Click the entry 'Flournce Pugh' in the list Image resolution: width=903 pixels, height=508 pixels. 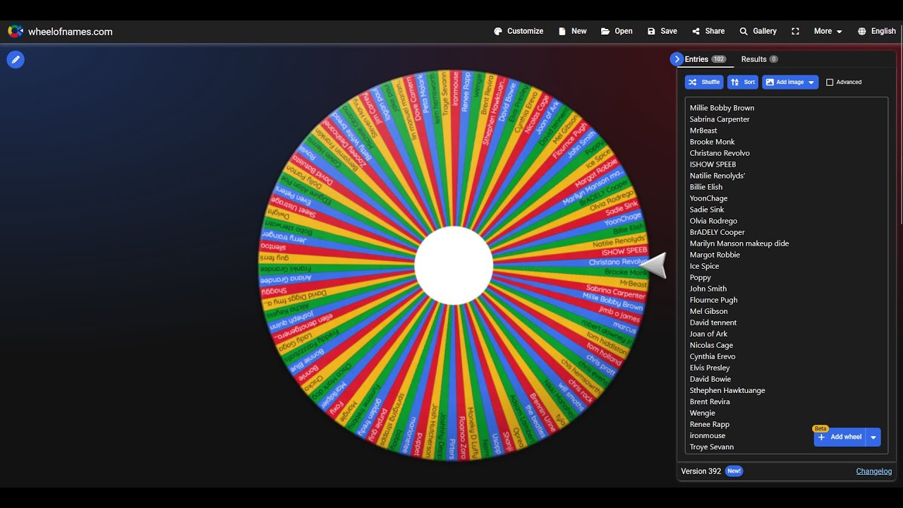(x=713, y=300)
